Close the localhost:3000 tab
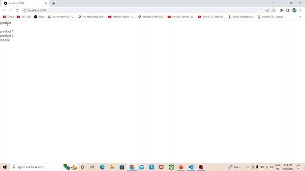Screen dimensions: 305x171 [46, 3]
